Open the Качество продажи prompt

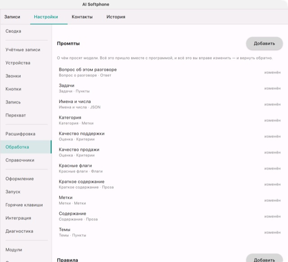pos(170,152)
